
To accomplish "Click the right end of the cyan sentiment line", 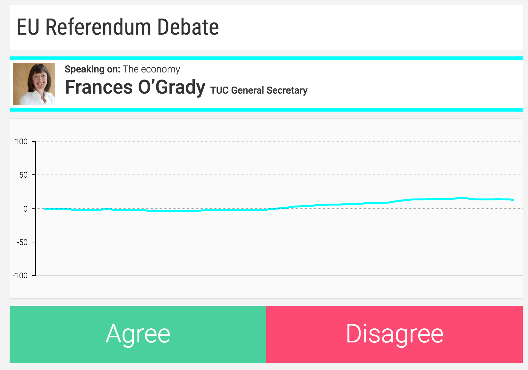I will (x=513, y=200).
